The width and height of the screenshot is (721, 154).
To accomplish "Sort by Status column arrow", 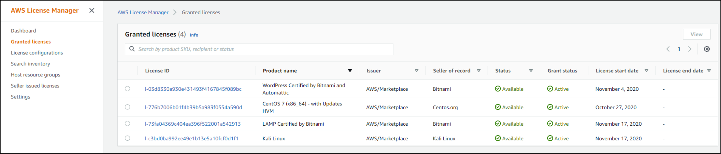I will click(x=531, y=71).
